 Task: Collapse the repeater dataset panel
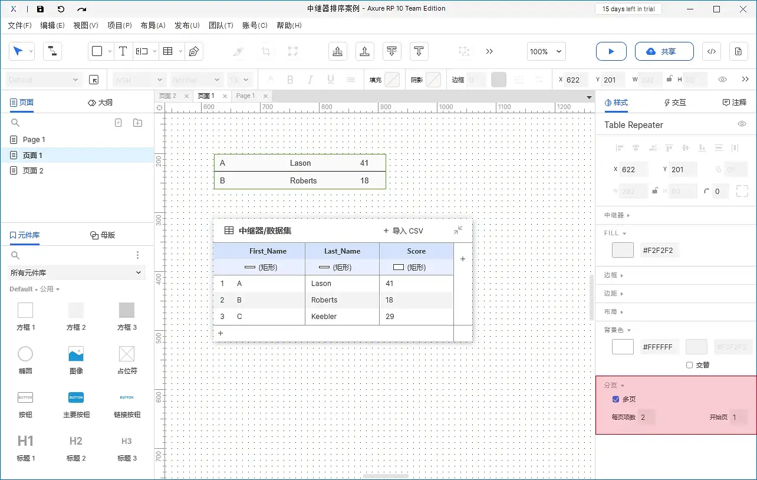pos(458,231)
